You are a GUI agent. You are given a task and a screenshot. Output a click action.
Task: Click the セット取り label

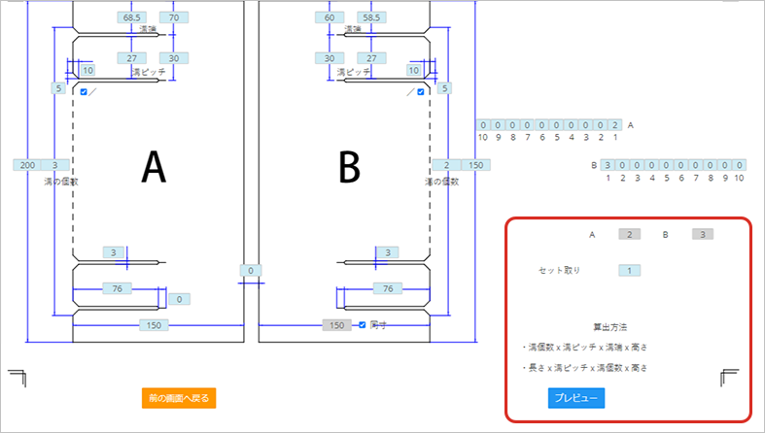tap(559, 270)
